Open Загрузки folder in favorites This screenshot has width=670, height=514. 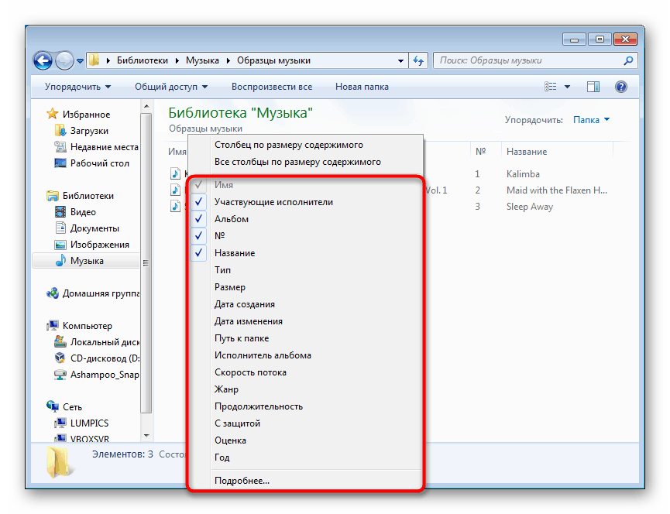pyautogui.click(x=89, y=131)
